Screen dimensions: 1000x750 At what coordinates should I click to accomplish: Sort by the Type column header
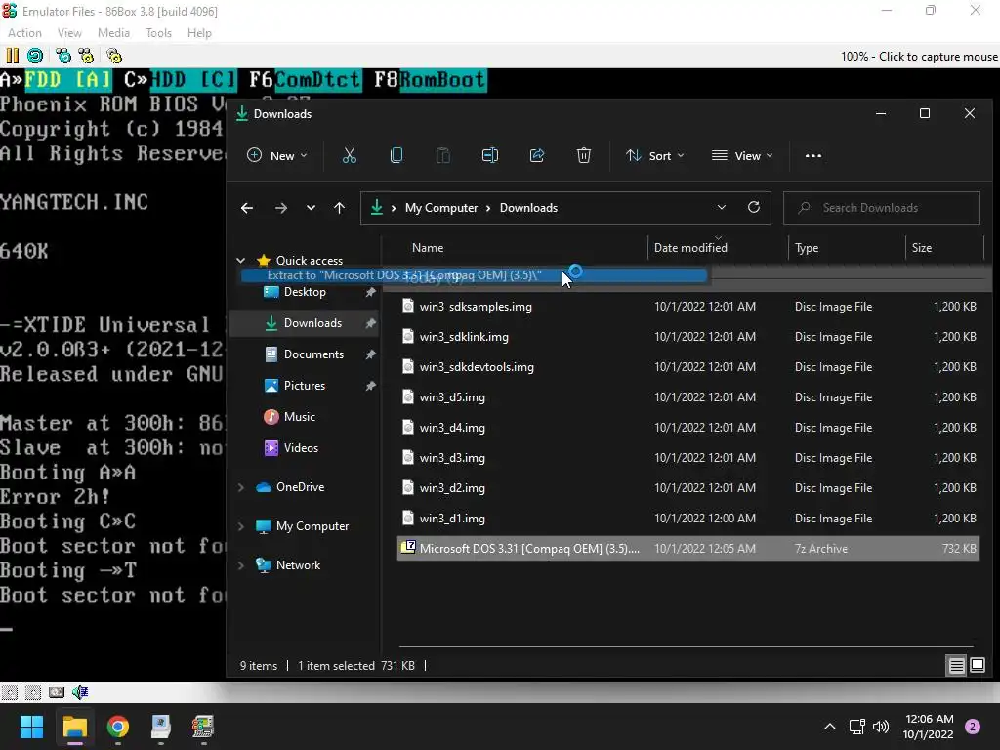(806, 247)
